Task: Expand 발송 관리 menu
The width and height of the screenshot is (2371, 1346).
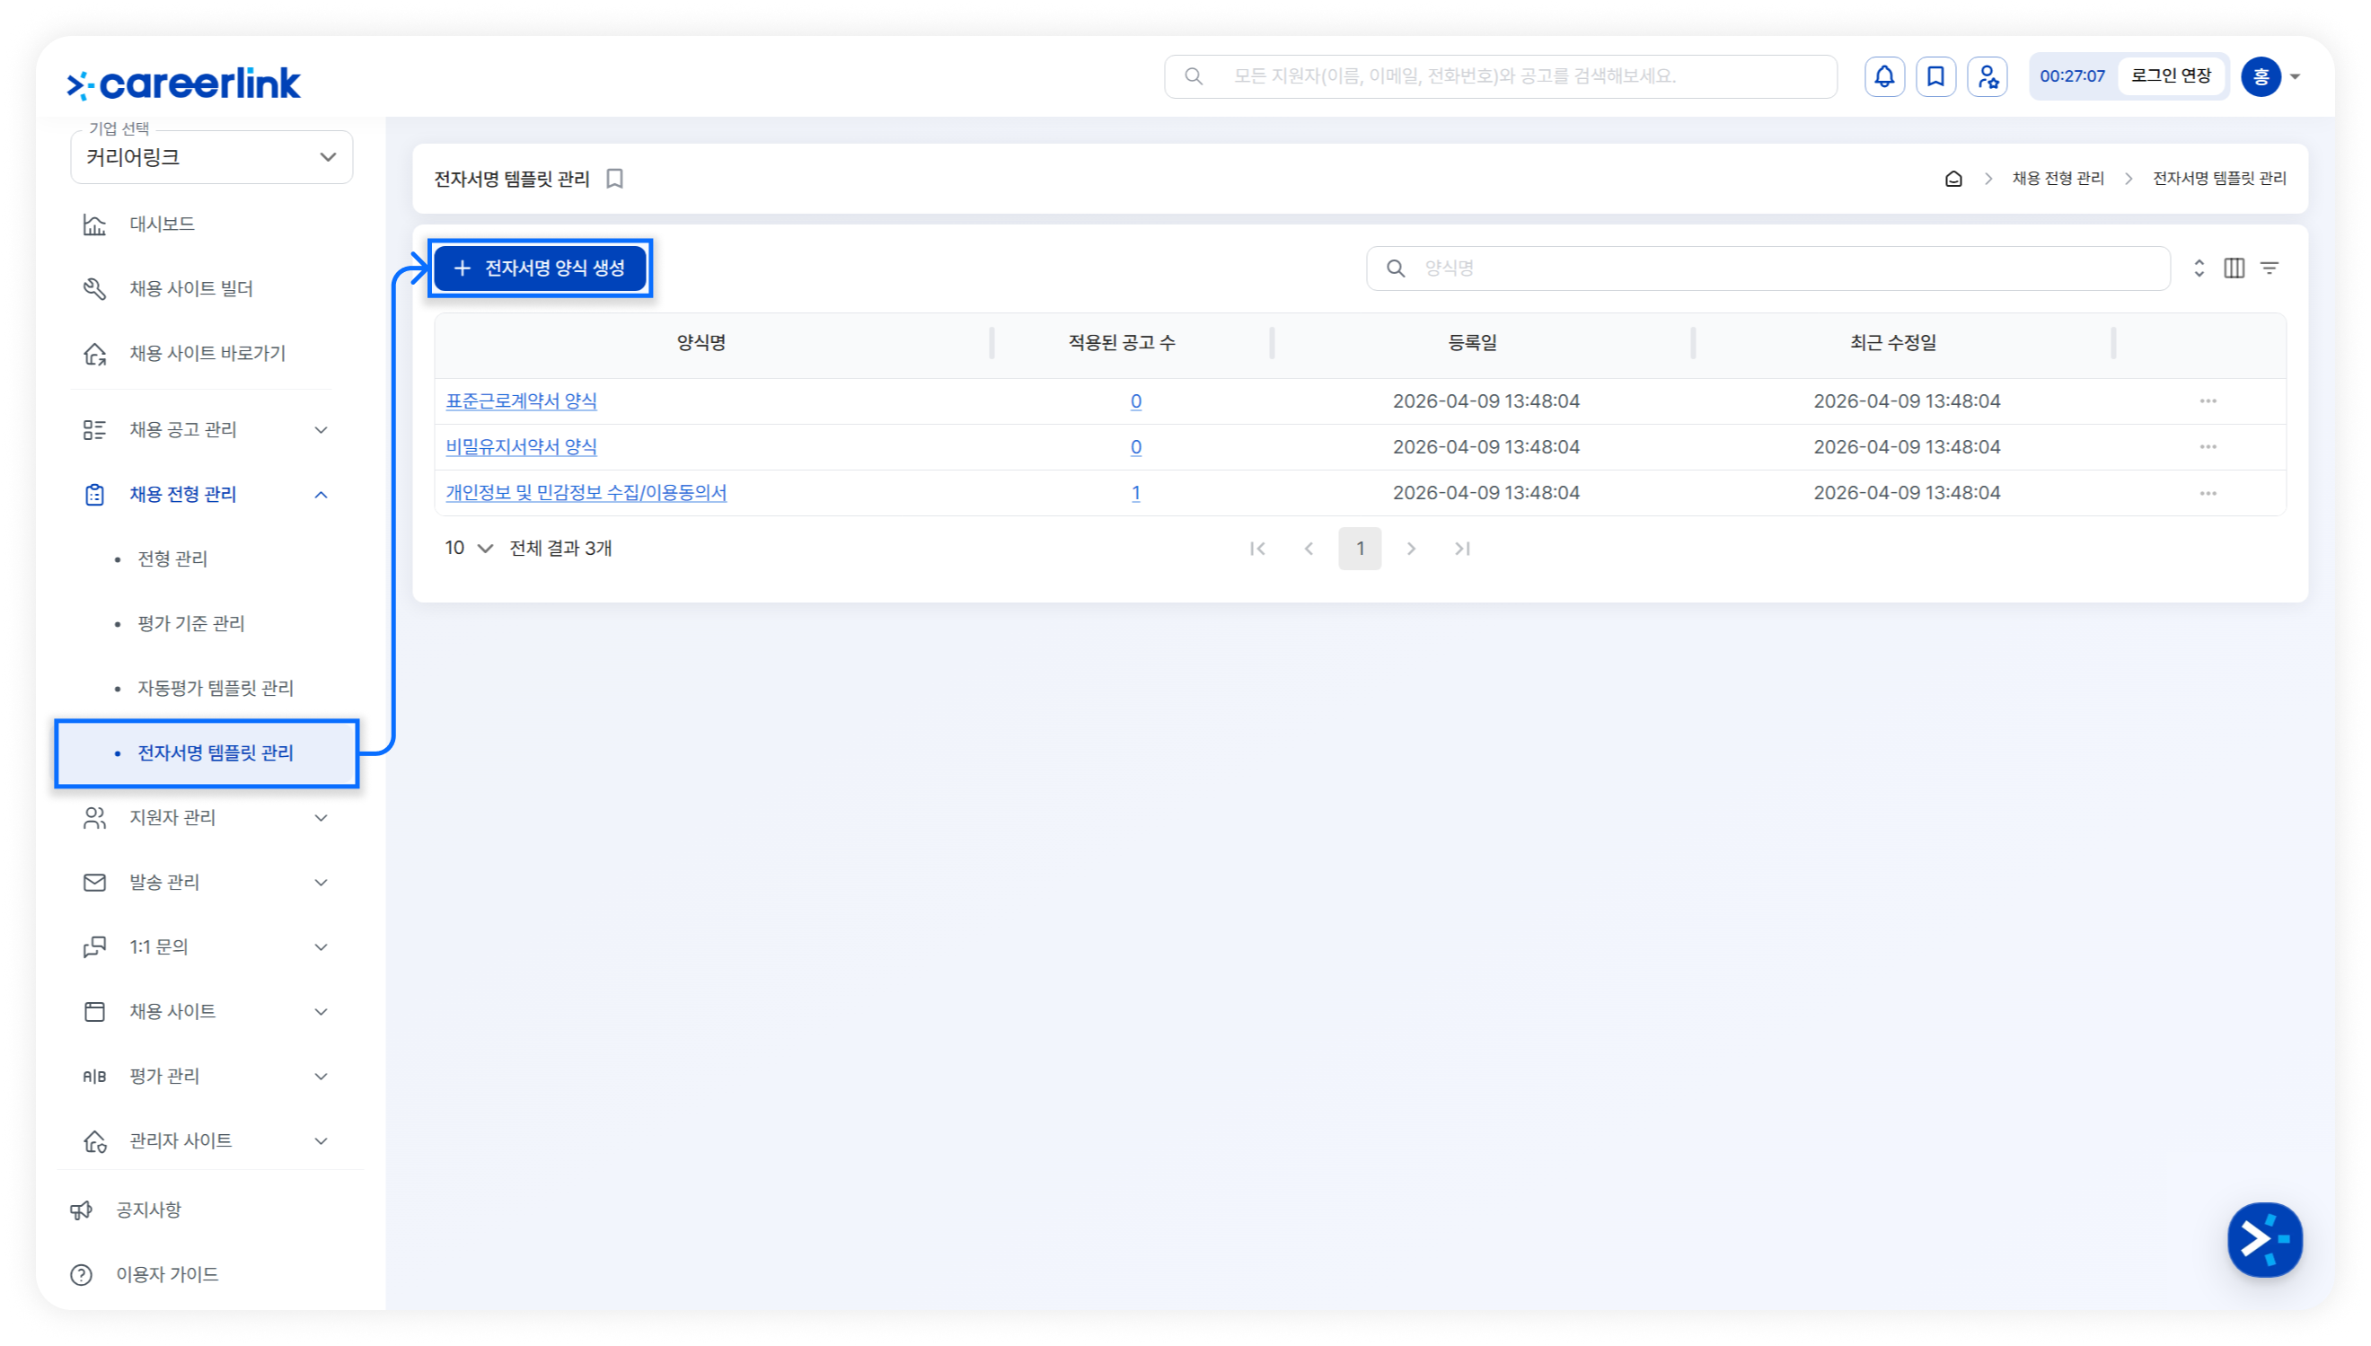Action: pos(207,883)
